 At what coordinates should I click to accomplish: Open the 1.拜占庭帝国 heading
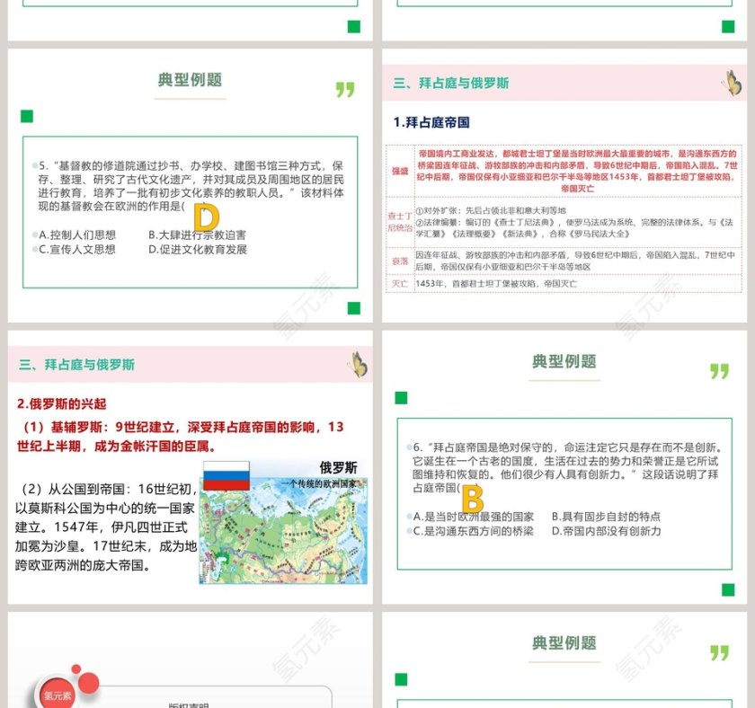click(431, 122)
